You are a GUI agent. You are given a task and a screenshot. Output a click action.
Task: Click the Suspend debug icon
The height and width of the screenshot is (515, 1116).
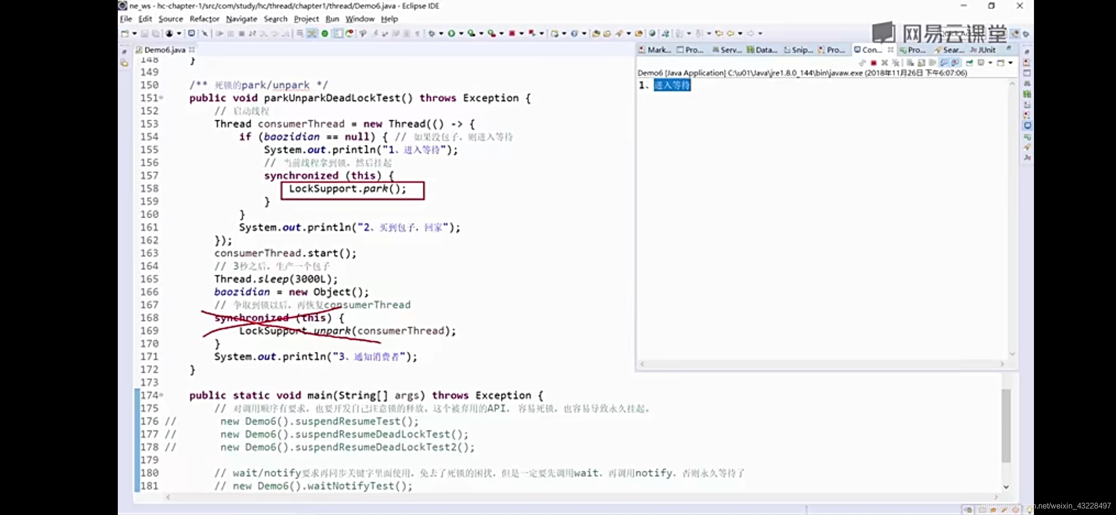(231, 33)
